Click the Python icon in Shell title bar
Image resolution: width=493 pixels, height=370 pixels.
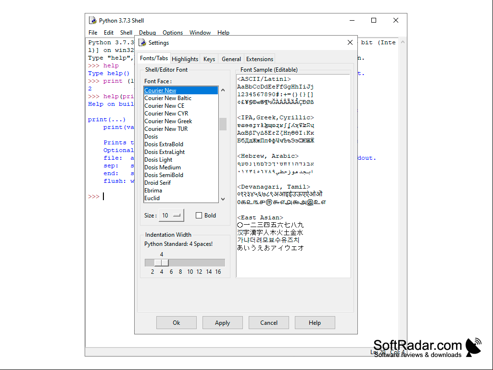coord(93,21)
